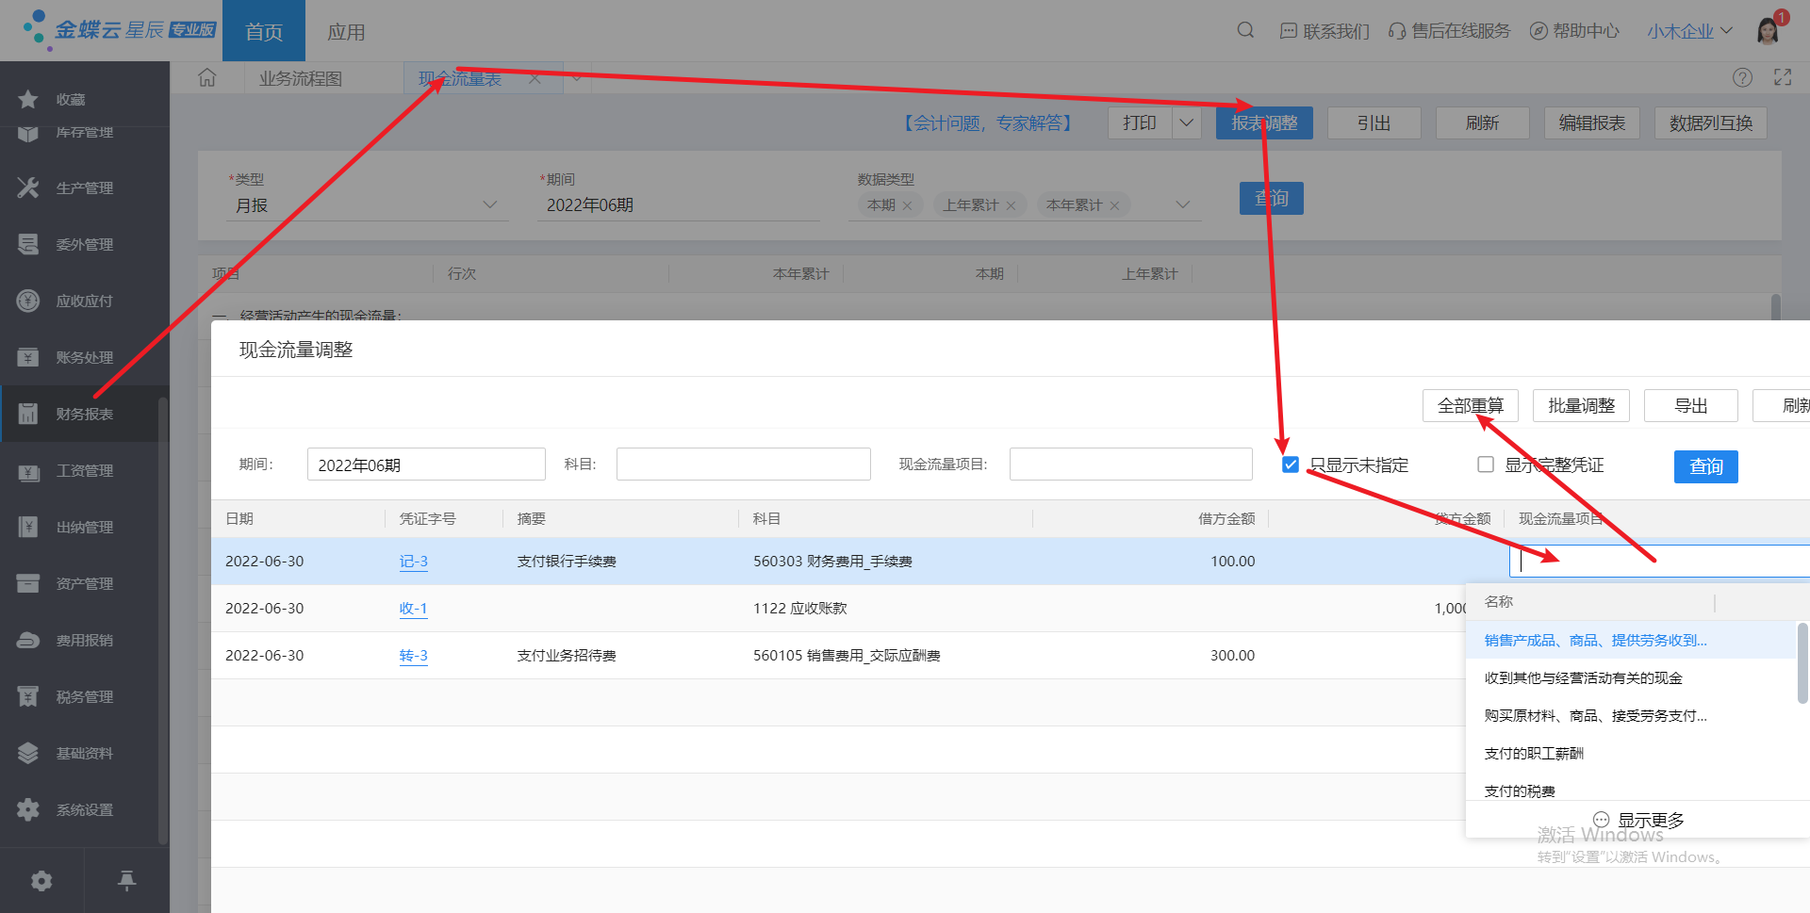Click the 数据列互换 button

click(x=1710, y=122)
